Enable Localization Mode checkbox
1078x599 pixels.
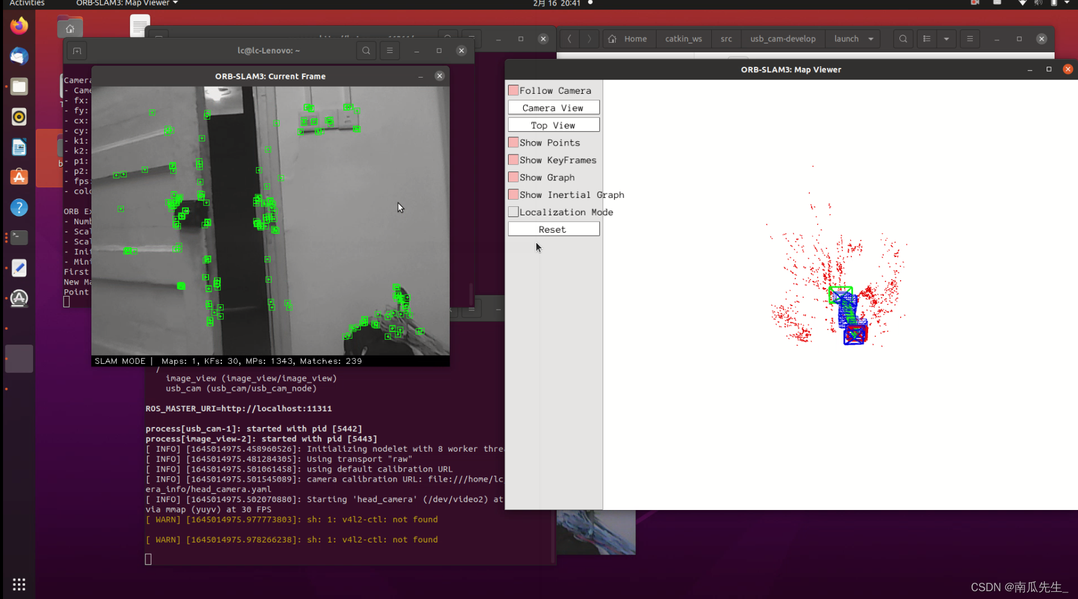pyautogui.click(x=513, y=212)
